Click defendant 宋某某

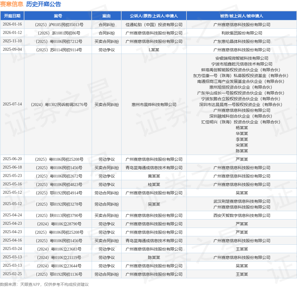point(242,145)
